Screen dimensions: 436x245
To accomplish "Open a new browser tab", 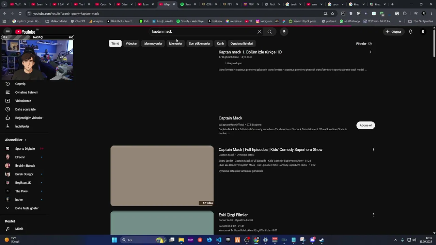I will pyautogui.click(x=392, y=4).
